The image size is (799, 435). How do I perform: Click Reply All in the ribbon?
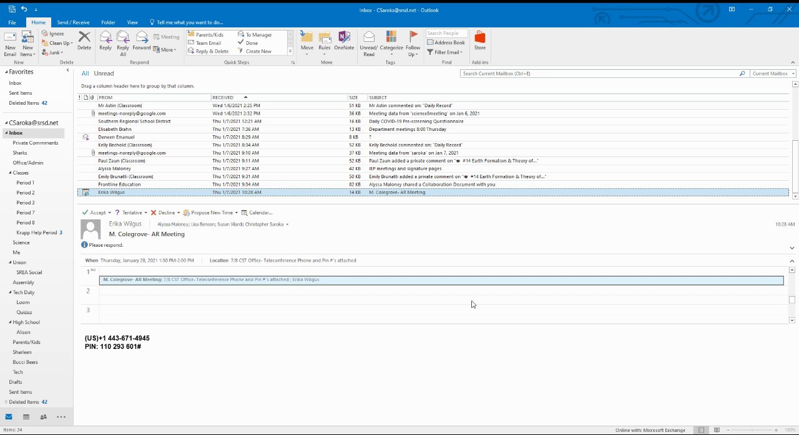tap(123, 43)
